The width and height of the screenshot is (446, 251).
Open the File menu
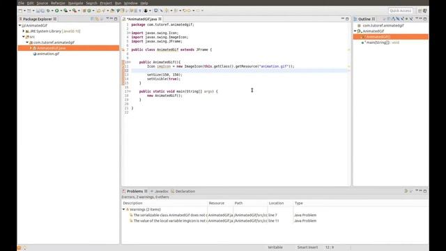21,3
